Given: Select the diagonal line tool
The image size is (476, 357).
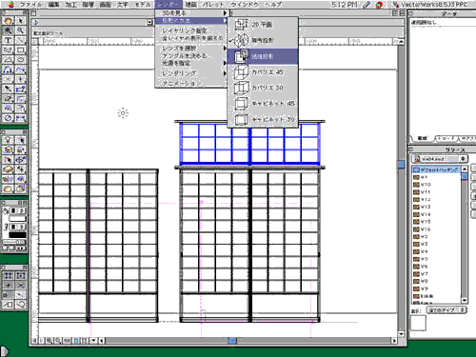Looking at the screenshot, I should (21, 41).
